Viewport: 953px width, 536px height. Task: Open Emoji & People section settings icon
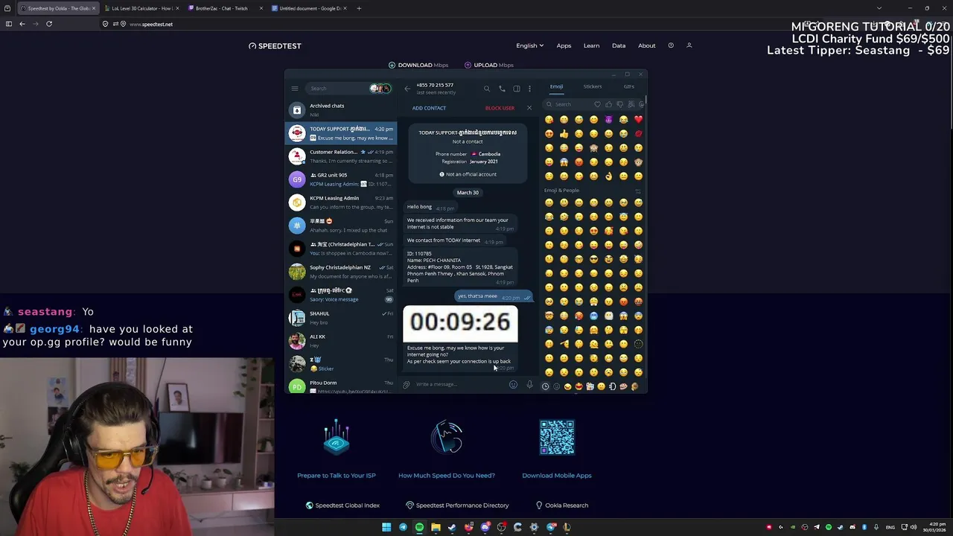pyautogui.click(x=638, y=191)
